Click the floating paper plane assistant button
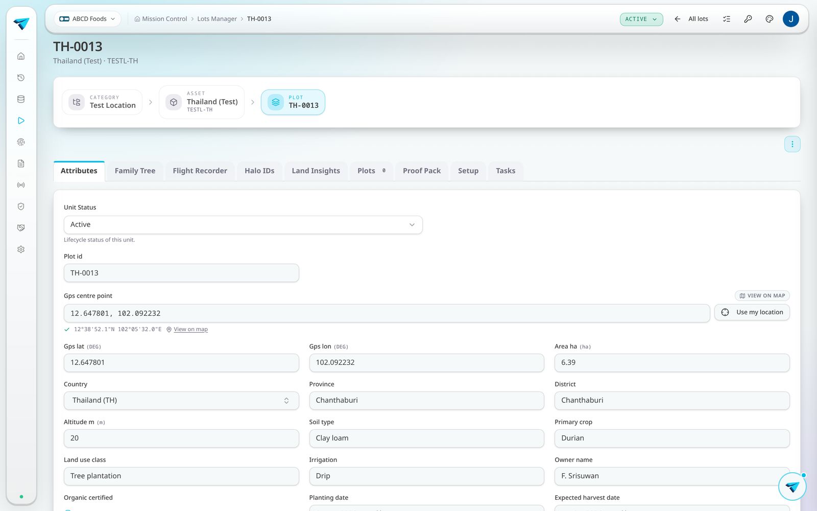Image resolution: width=817 pixels, height=511 pixels. pyautogui.click(x=792, y=486)
